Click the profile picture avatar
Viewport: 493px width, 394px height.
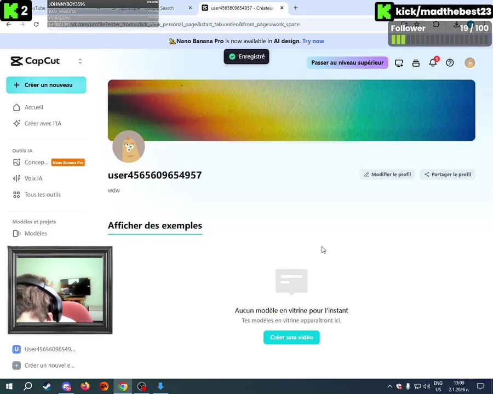tap(129, 147)
